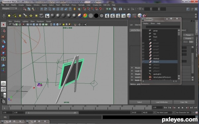Expand the bboard node in Outliner
The height and width of the screenshot is (124, 199).
(x=143, y=62)
